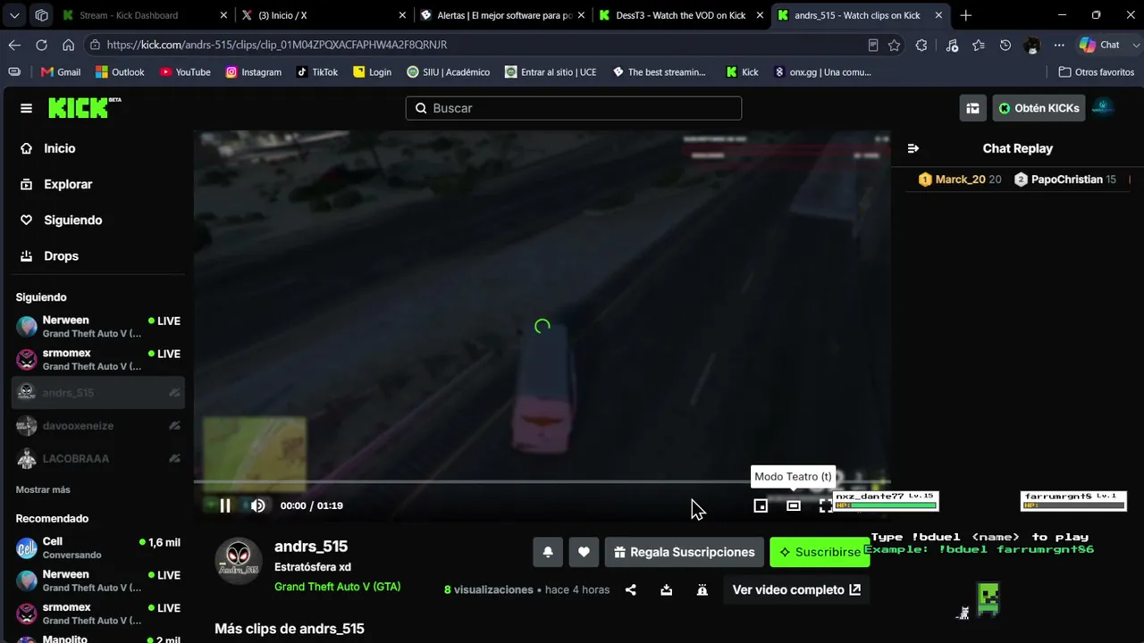Seek along the video progress bar
This screenshot has width=1144, height=643.
542,481
